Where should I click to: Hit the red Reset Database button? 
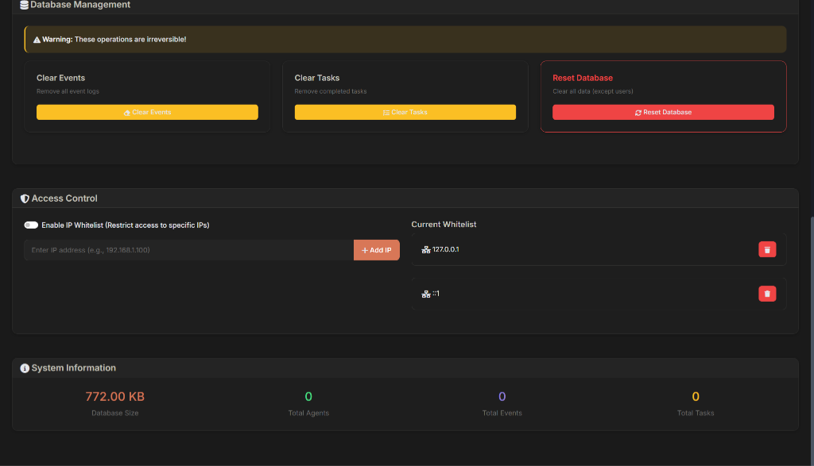pyautogui.click(x=663, y=113)
